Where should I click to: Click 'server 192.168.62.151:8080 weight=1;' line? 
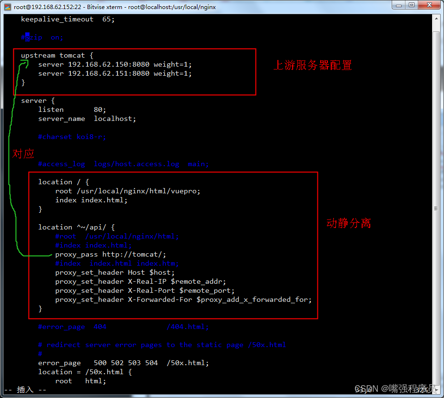115,74
